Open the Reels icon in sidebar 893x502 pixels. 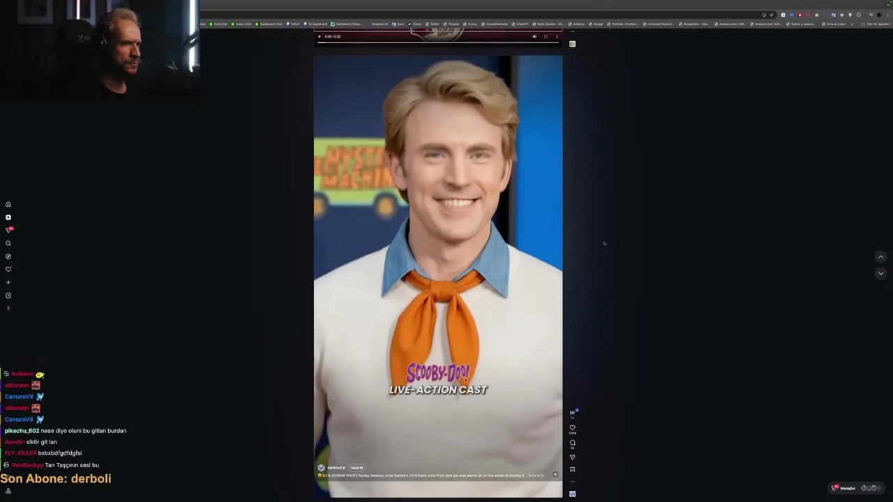pos(8,218)
